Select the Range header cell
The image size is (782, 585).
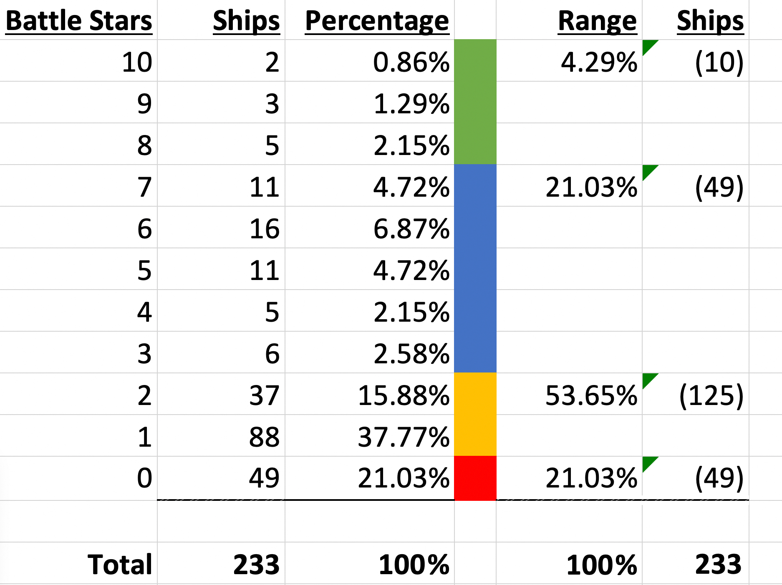point(569,20)
